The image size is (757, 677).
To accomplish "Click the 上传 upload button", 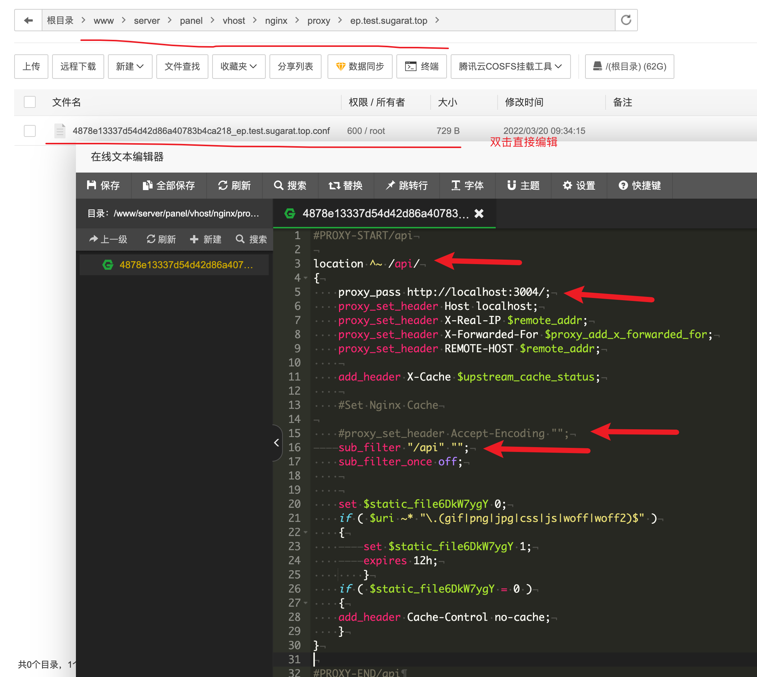I will click(31, 67).
